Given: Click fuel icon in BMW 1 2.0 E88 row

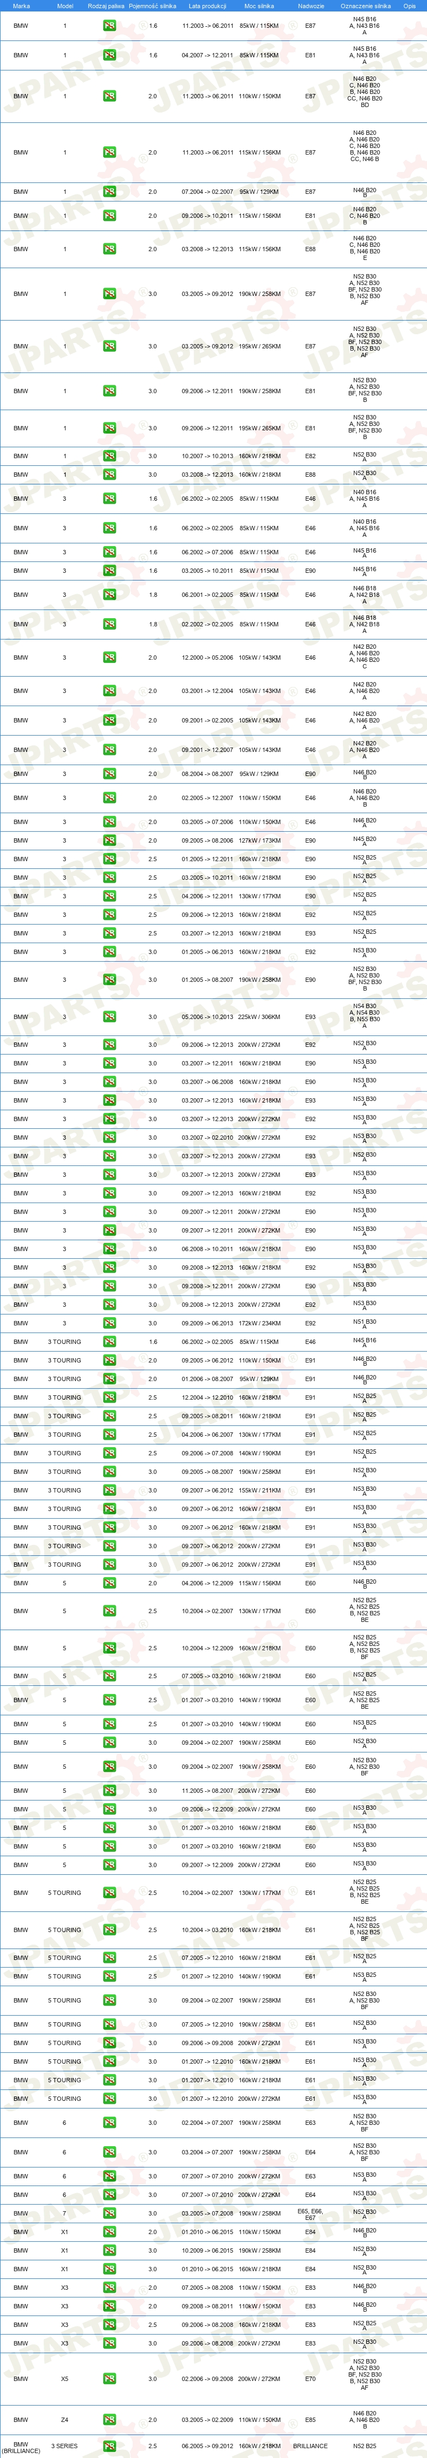Looking at the screenshot, I should pyautogui.click(x=110, y=249).
